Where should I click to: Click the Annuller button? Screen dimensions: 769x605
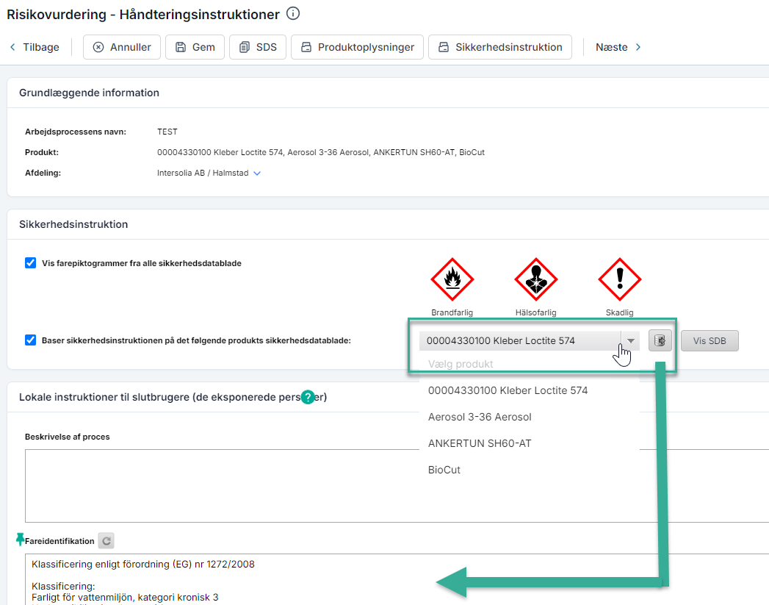(122, 47)
